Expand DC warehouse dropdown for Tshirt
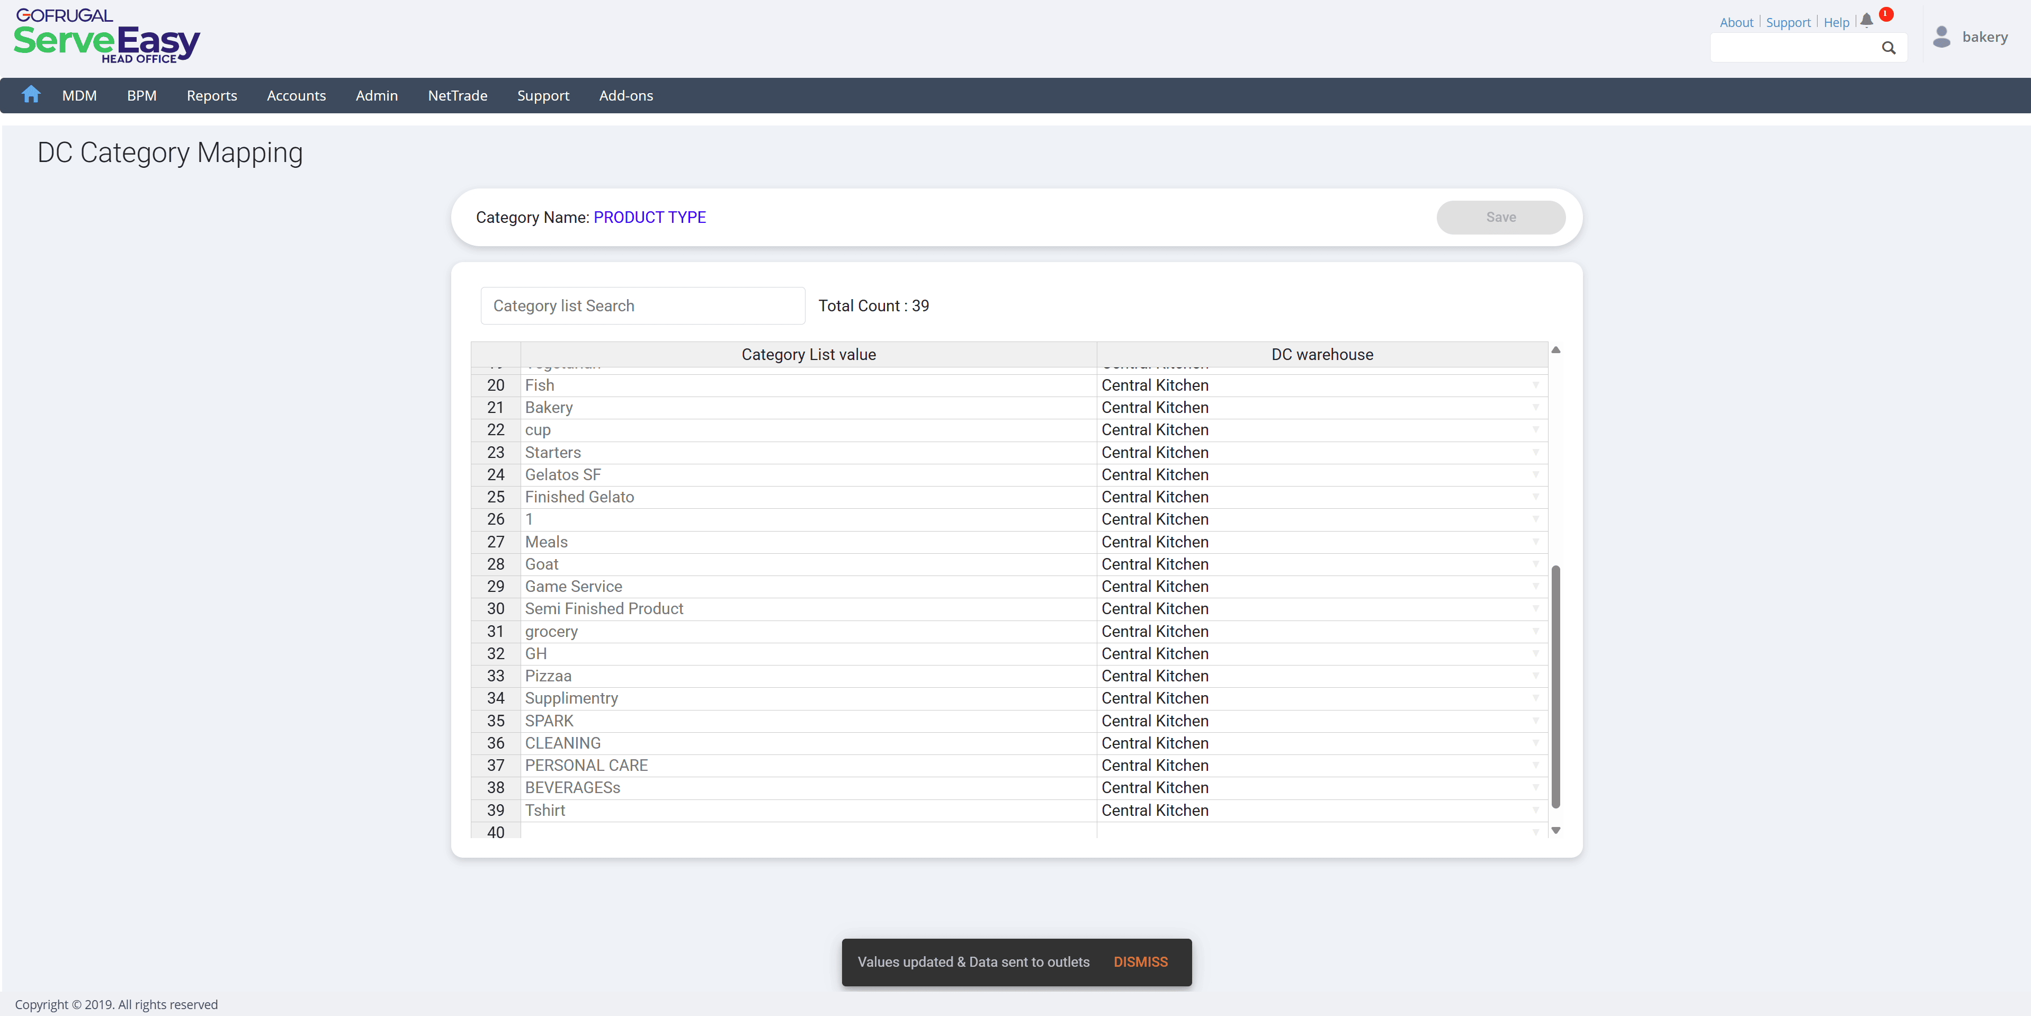Image resolution: width=2031 pixels, height=1016 pixels. pos(1535,810)
